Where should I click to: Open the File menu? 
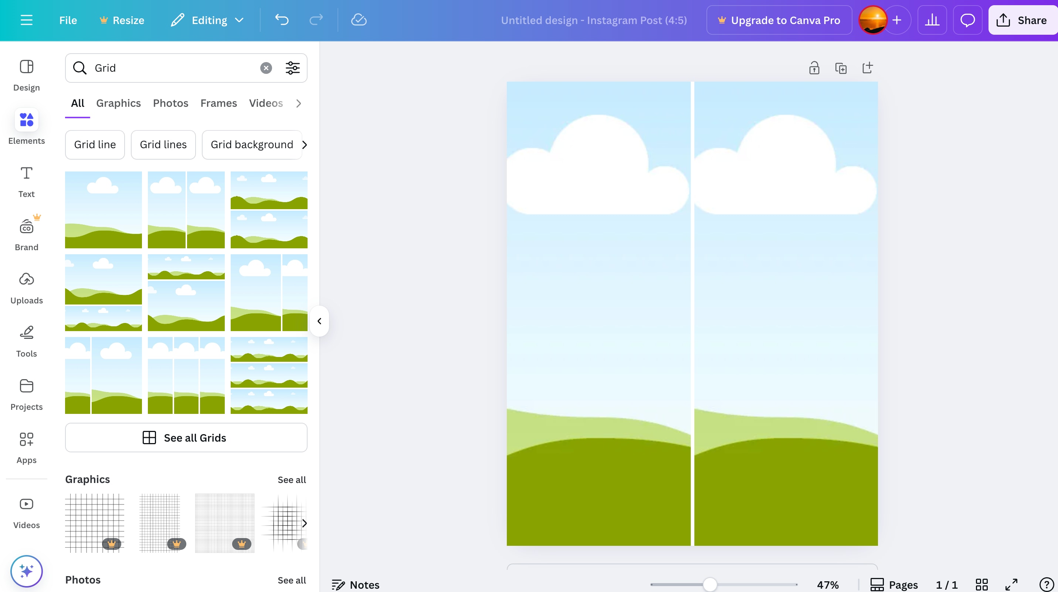pyautogui.click(x=68, y=20)
